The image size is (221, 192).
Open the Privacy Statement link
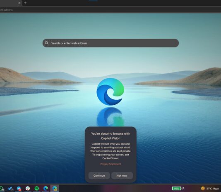click(x=110, y=164)
